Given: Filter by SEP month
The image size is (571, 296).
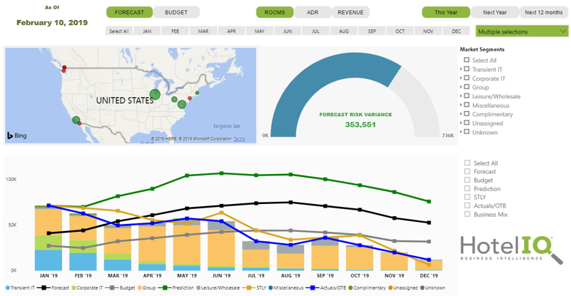Looking at the screenshot, I should 372,31.
